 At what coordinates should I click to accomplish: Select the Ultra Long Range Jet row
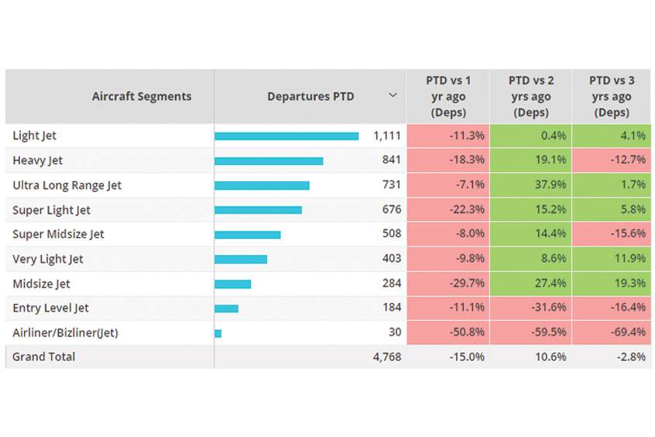[x=67, y=185]
